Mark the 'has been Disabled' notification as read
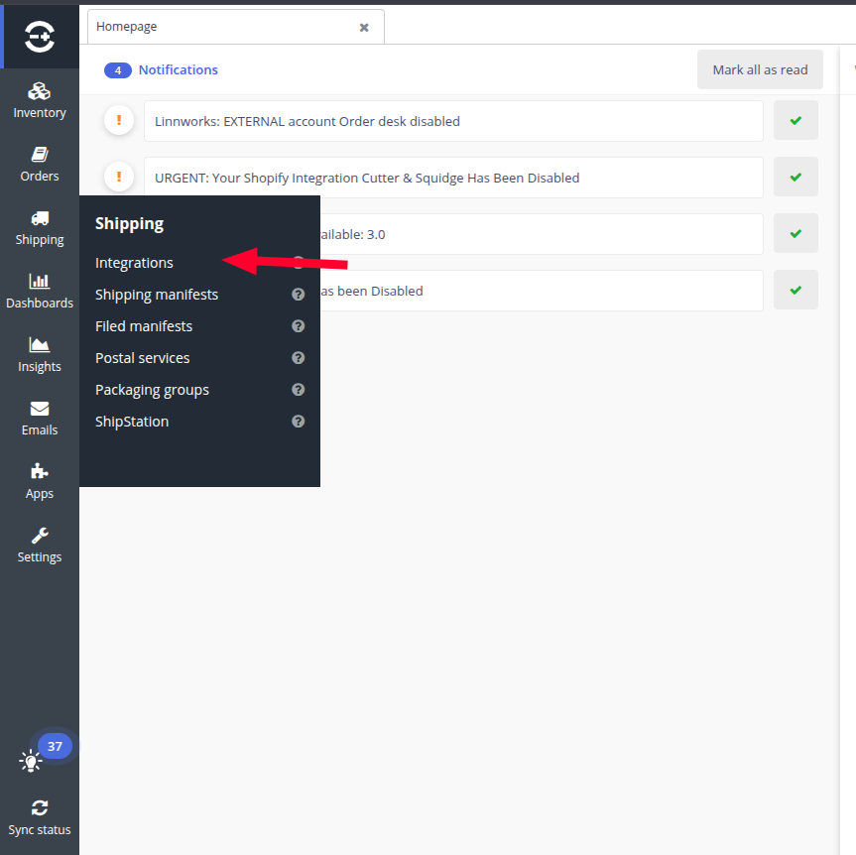 pyautogui.click(x=795, y=290)
